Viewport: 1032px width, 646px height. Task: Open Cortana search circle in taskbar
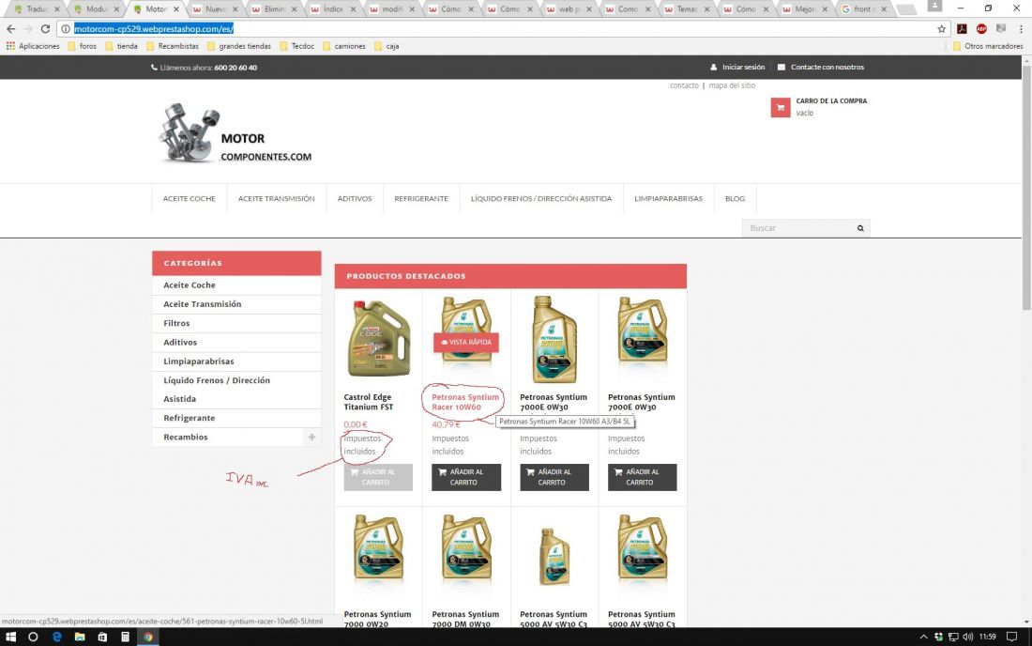tap(33, 637)
